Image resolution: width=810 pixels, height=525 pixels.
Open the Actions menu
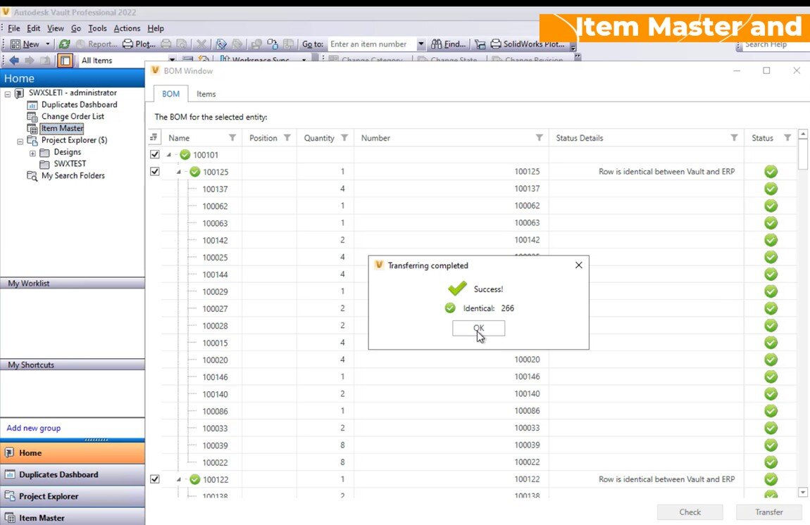pyautogui.click(x=127, y=28)
